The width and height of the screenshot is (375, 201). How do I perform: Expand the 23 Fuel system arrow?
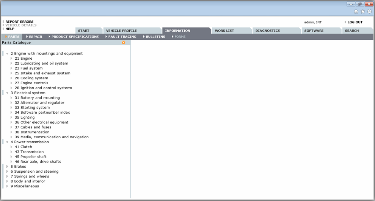click(11, 68)
